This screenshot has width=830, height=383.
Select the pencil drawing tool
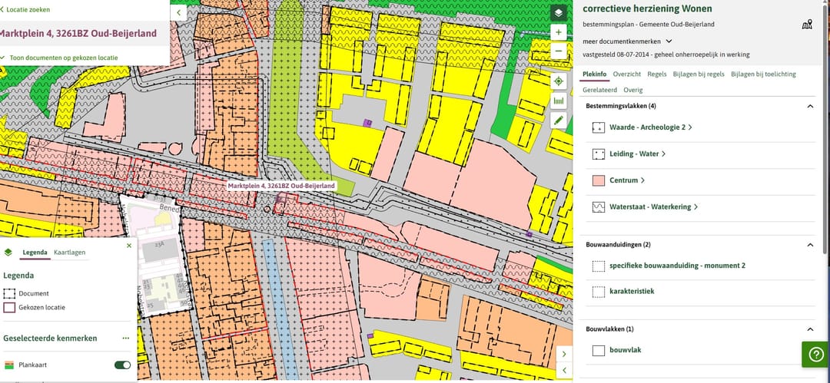click(x=559, y=120)
